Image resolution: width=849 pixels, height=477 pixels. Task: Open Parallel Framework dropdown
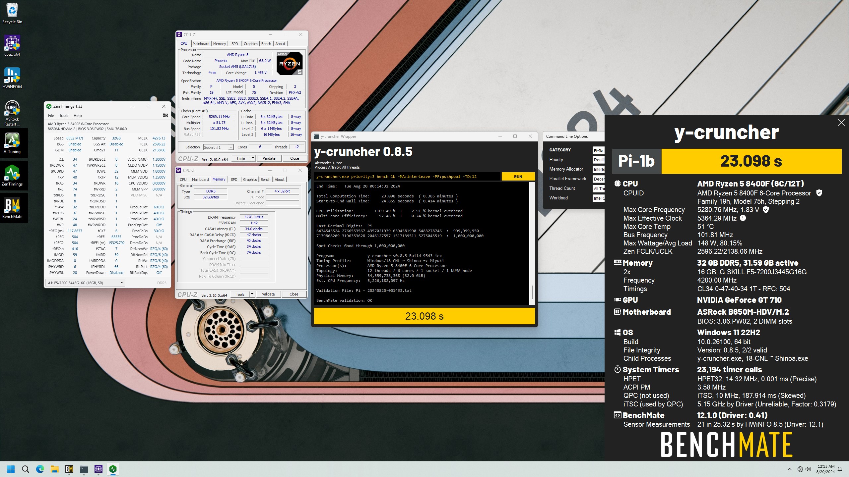[x=599, y=179]
